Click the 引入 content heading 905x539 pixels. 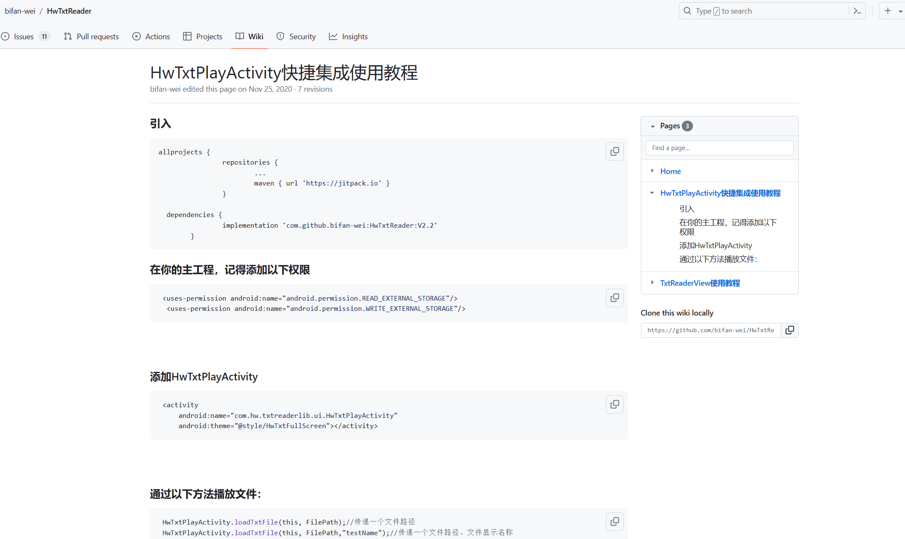pos(160,124)
